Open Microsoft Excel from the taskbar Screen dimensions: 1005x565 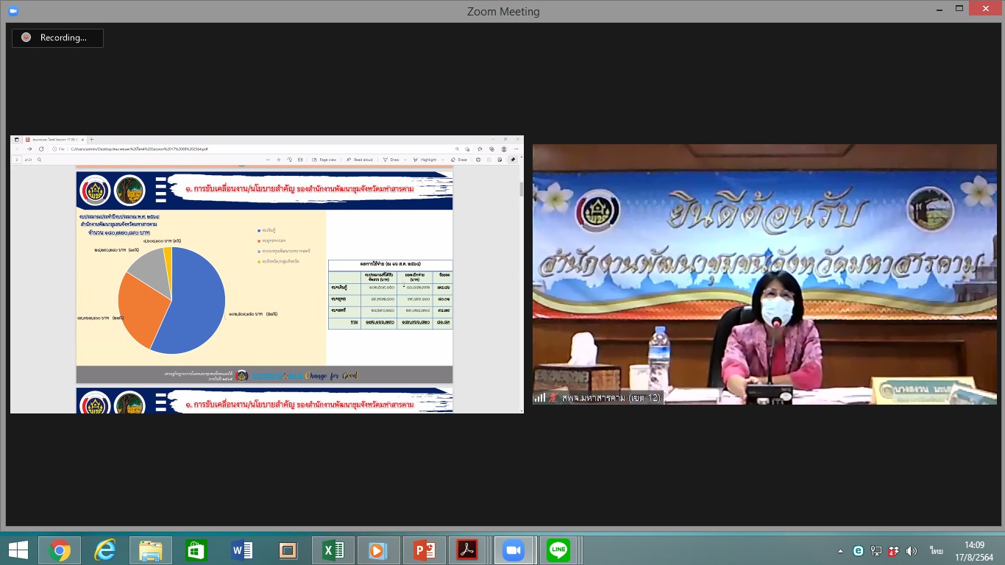click(333, 550)
